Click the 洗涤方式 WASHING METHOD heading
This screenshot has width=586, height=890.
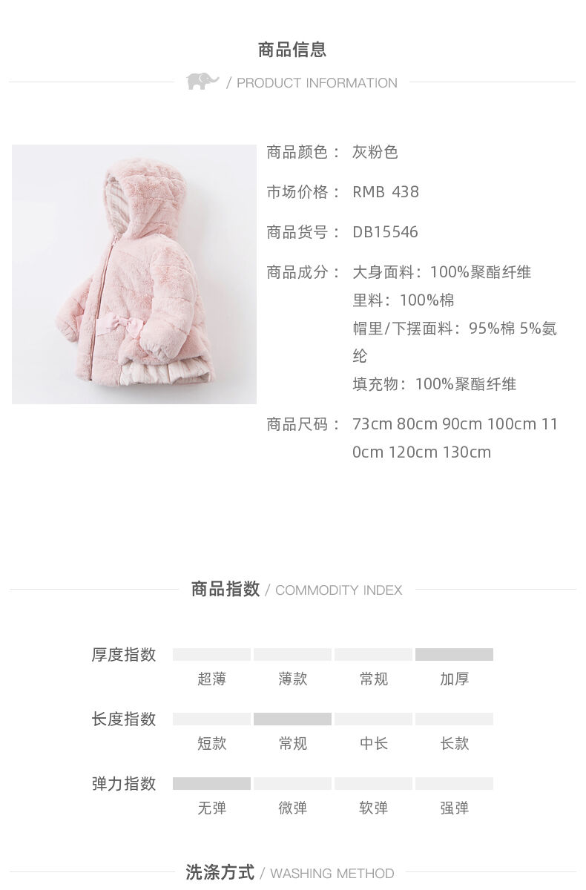(290, 873)
